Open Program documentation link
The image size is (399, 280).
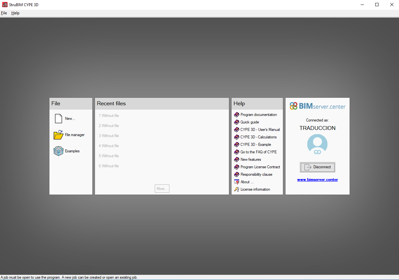click(259, 115)
